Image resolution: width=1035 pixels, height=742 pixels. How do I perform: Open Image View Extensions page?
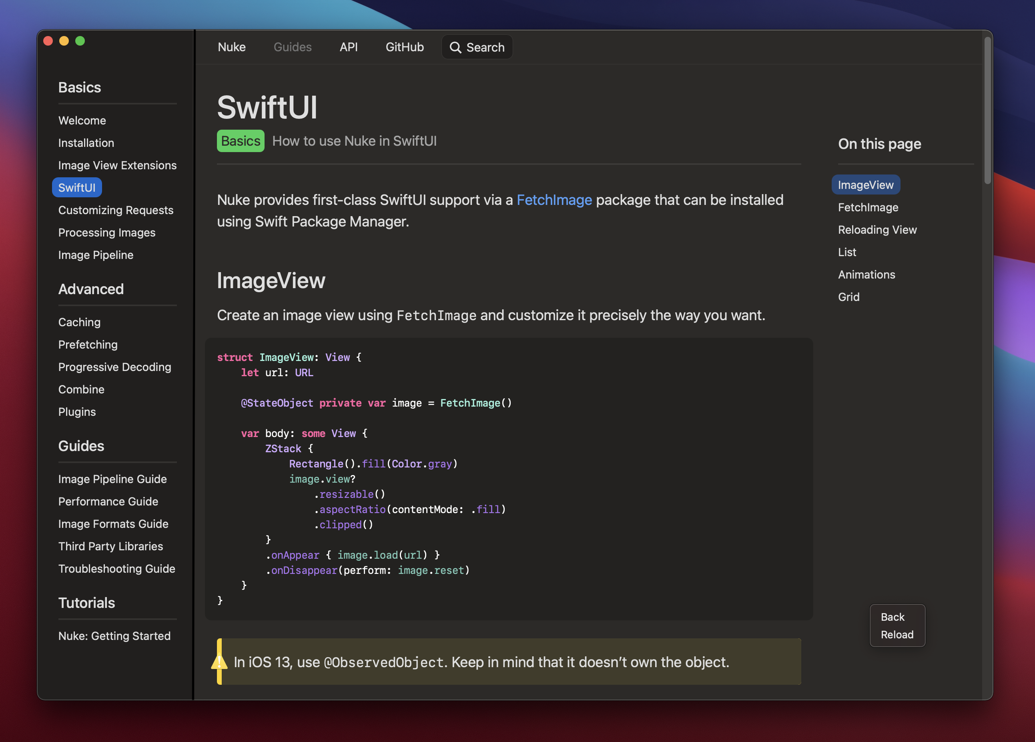click(117, 165)
